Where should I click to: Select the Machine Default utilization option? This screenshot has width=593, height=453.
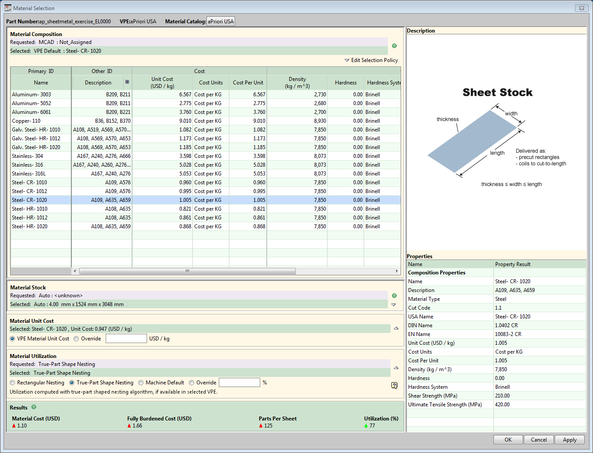tap(141, 383)
